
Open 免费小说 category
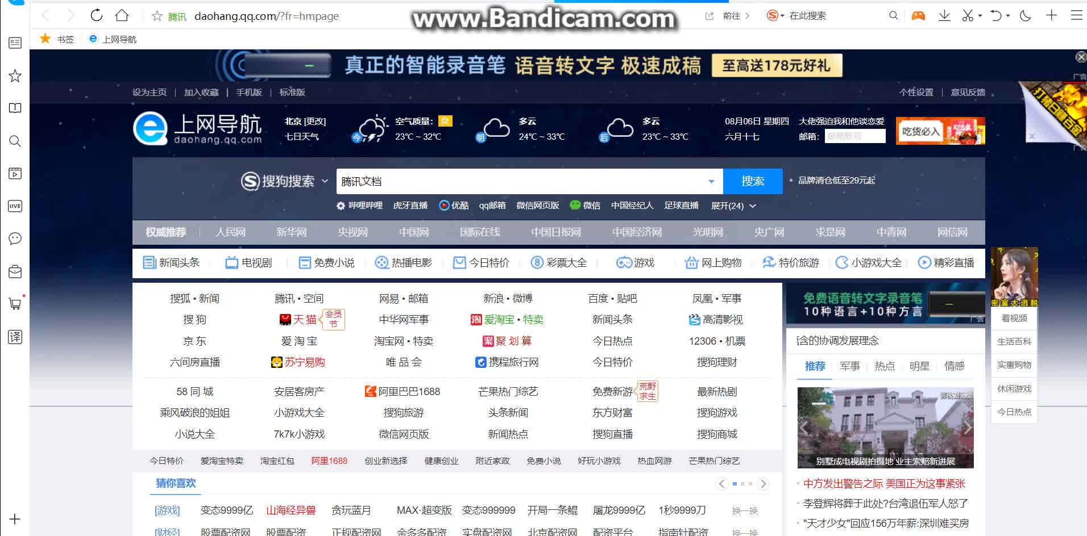[x=326, y=262]
